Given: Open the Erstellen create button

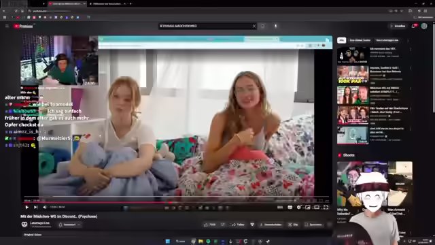Looking at the screenshot, I should point(398,26).
